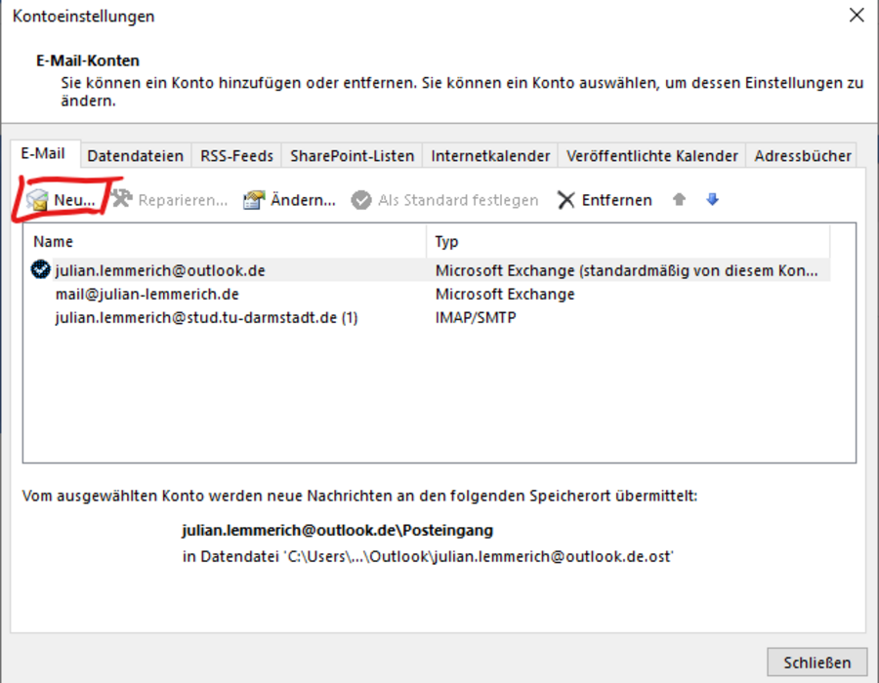Open the Veröffentlichte Kalender tab

click(652, 156)
